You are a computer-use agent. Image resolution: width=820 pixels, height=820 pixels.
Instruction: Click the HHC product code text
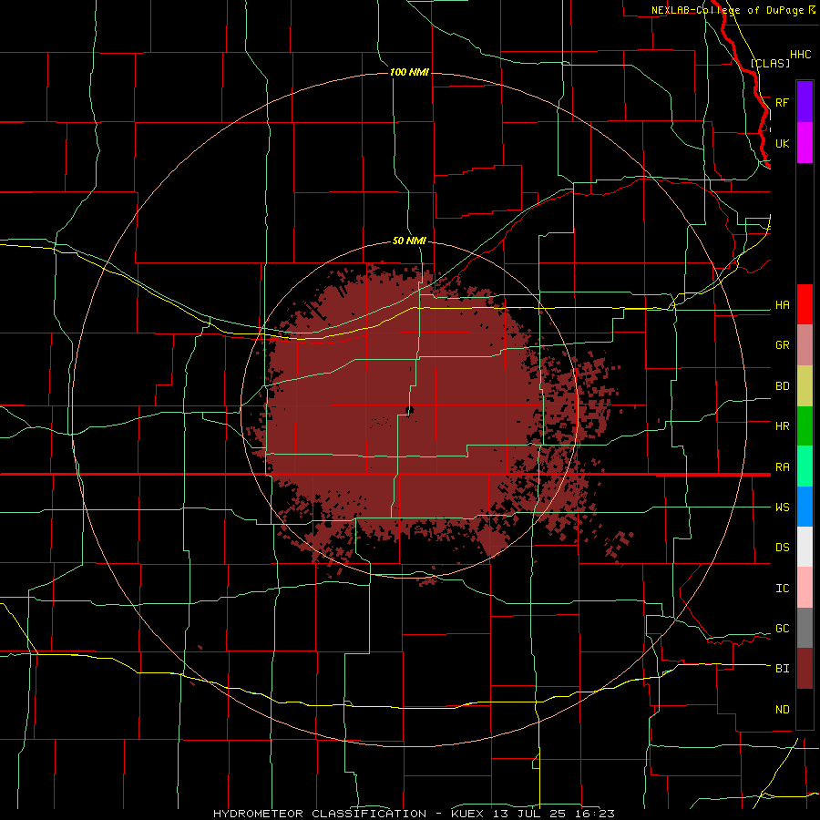(x=800, y=55)
